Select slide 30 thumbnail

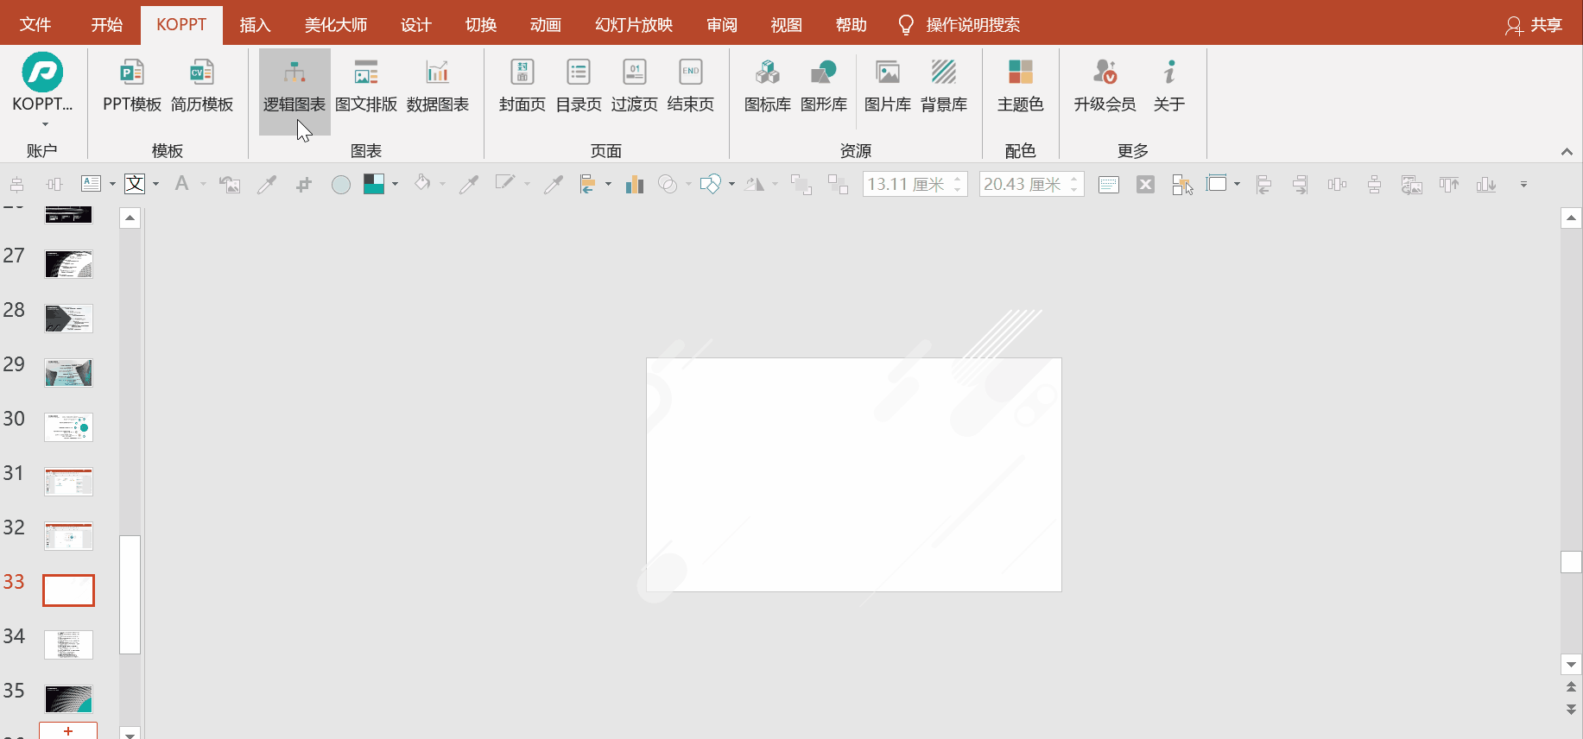pos(68,427)
